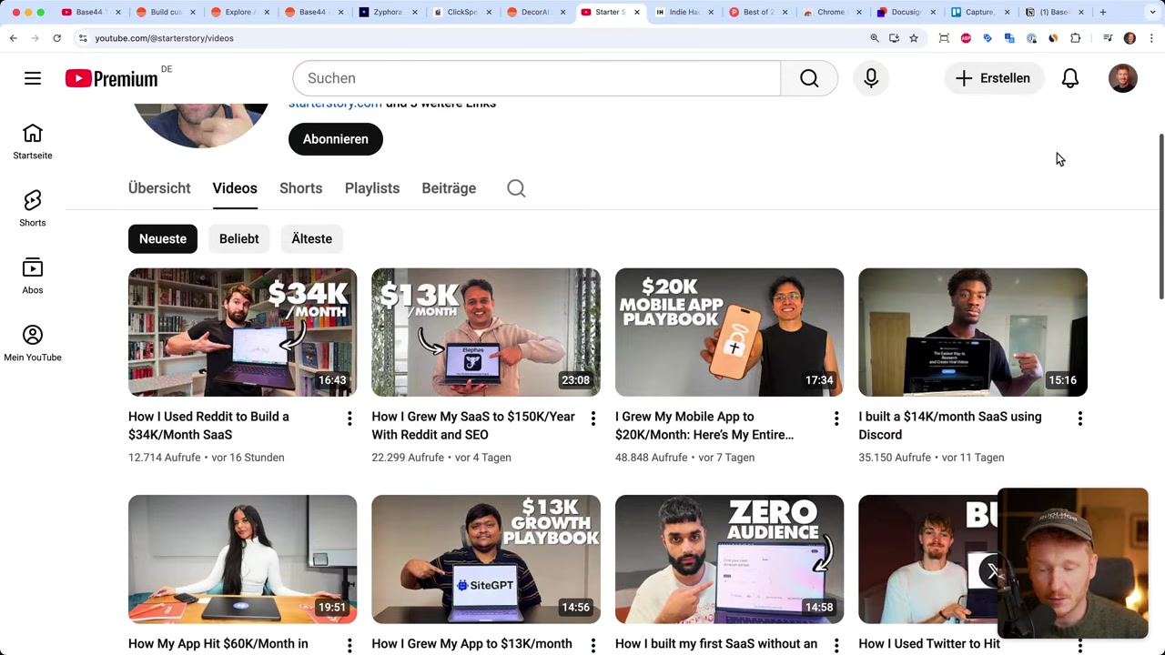The image size is (1165, 655).
Task: Close the Starter Story browser tab
Action: click(x=637, y=12)
